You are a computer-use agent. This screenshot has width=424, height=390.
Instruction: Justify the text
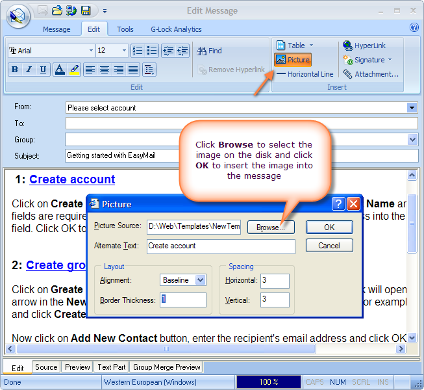coord(133,70)
